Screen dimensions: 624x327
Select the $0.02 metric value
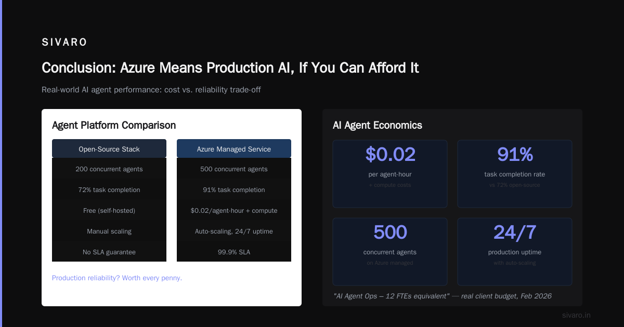click(390, 155)
